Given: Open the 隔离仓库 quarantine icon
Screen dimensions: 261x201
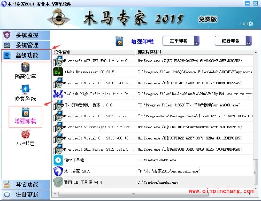Looking at the screenshot, I should pos(25,67).
